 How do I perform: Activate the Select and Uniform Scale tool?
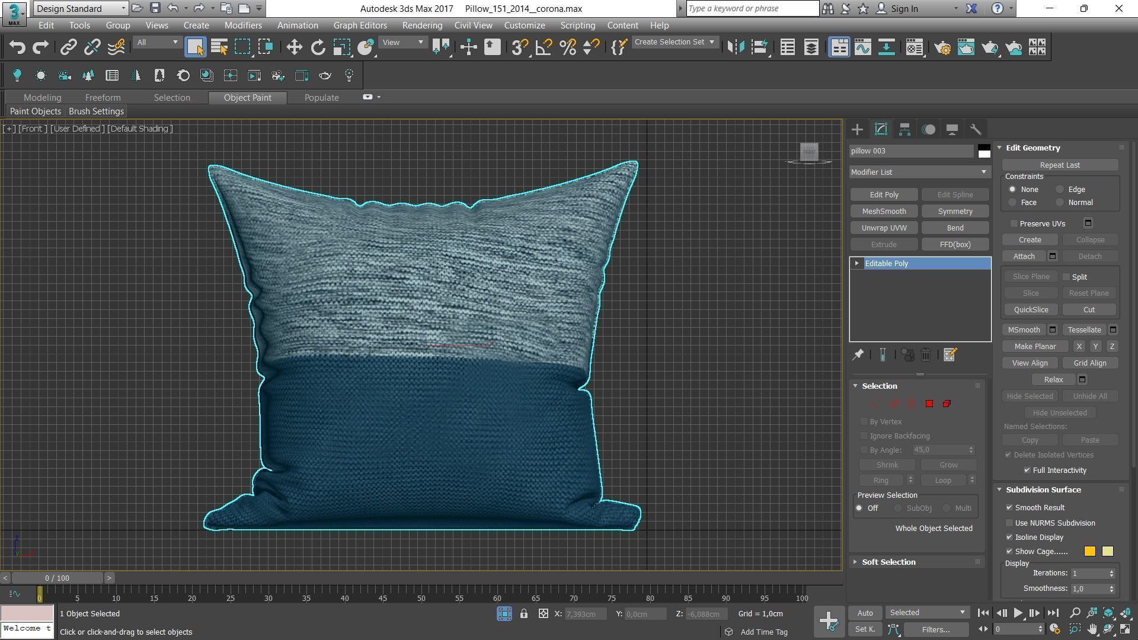click(x=341, y=47)
